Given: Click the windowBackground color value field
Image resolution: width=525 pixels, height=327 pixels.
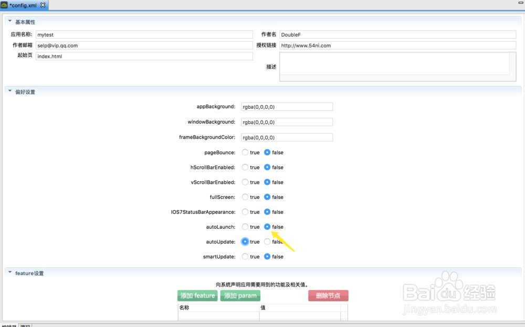Looking at the screenshot, I should pyautogui.click(x=287, y=122).
